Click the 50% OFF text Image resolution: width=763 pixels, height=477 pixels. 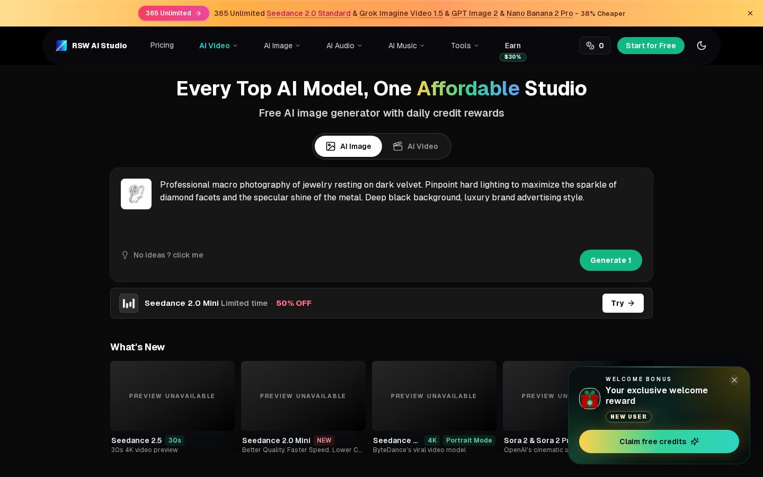click(294, 303)
